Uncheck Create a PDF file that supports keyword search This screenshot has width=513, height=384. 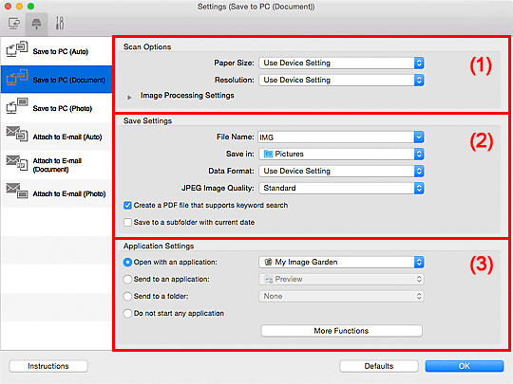(127, 206)
